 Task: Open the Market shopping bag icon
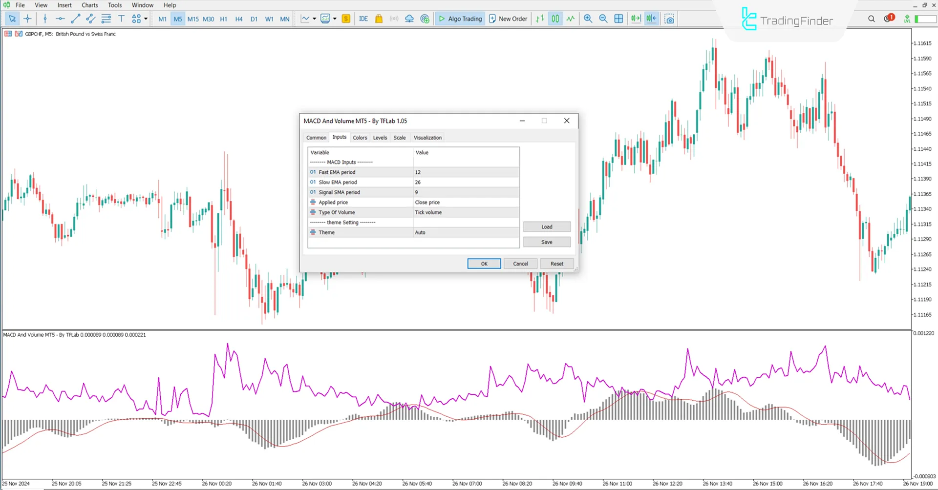pos(379,19)
